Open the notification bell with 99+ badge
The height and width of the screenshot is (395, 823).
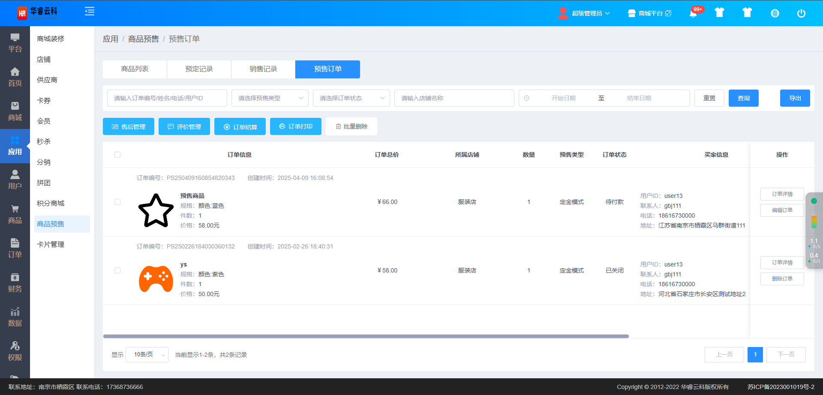click(x=693, y=13)
